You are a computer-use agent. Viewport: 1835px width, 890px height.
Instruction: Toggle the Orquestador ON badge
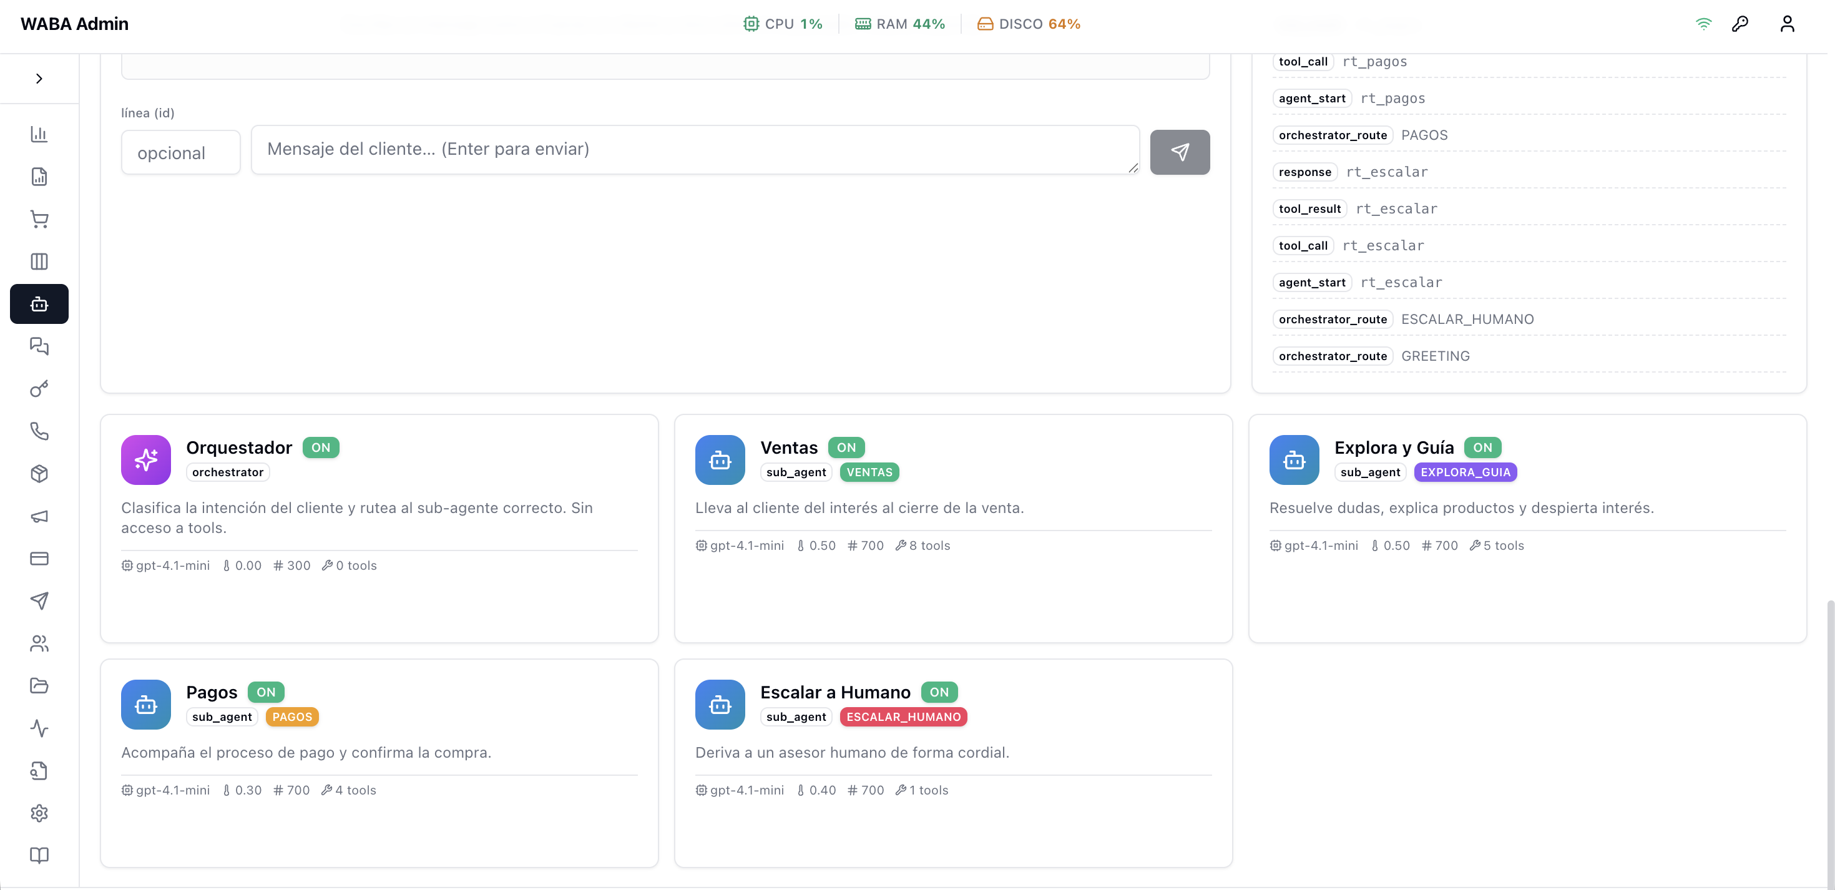click(x=321, y=447)
